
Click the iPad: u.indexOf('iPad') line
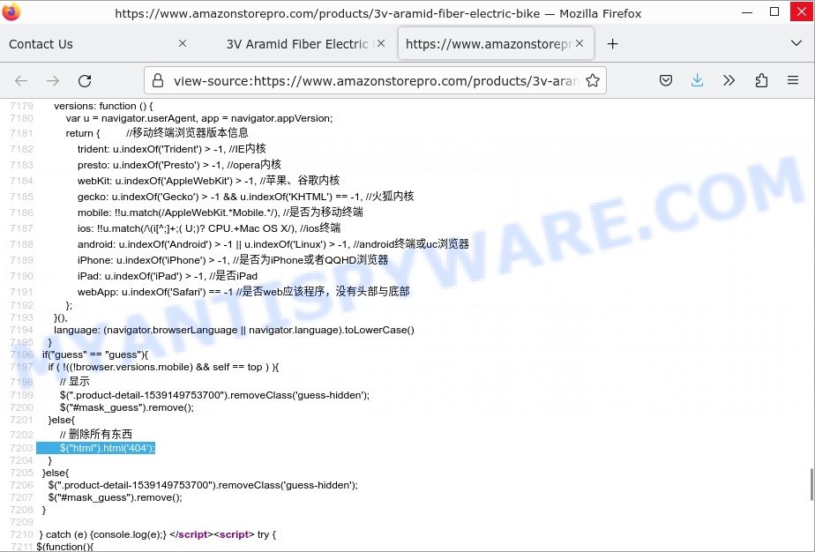coord(168,276)
